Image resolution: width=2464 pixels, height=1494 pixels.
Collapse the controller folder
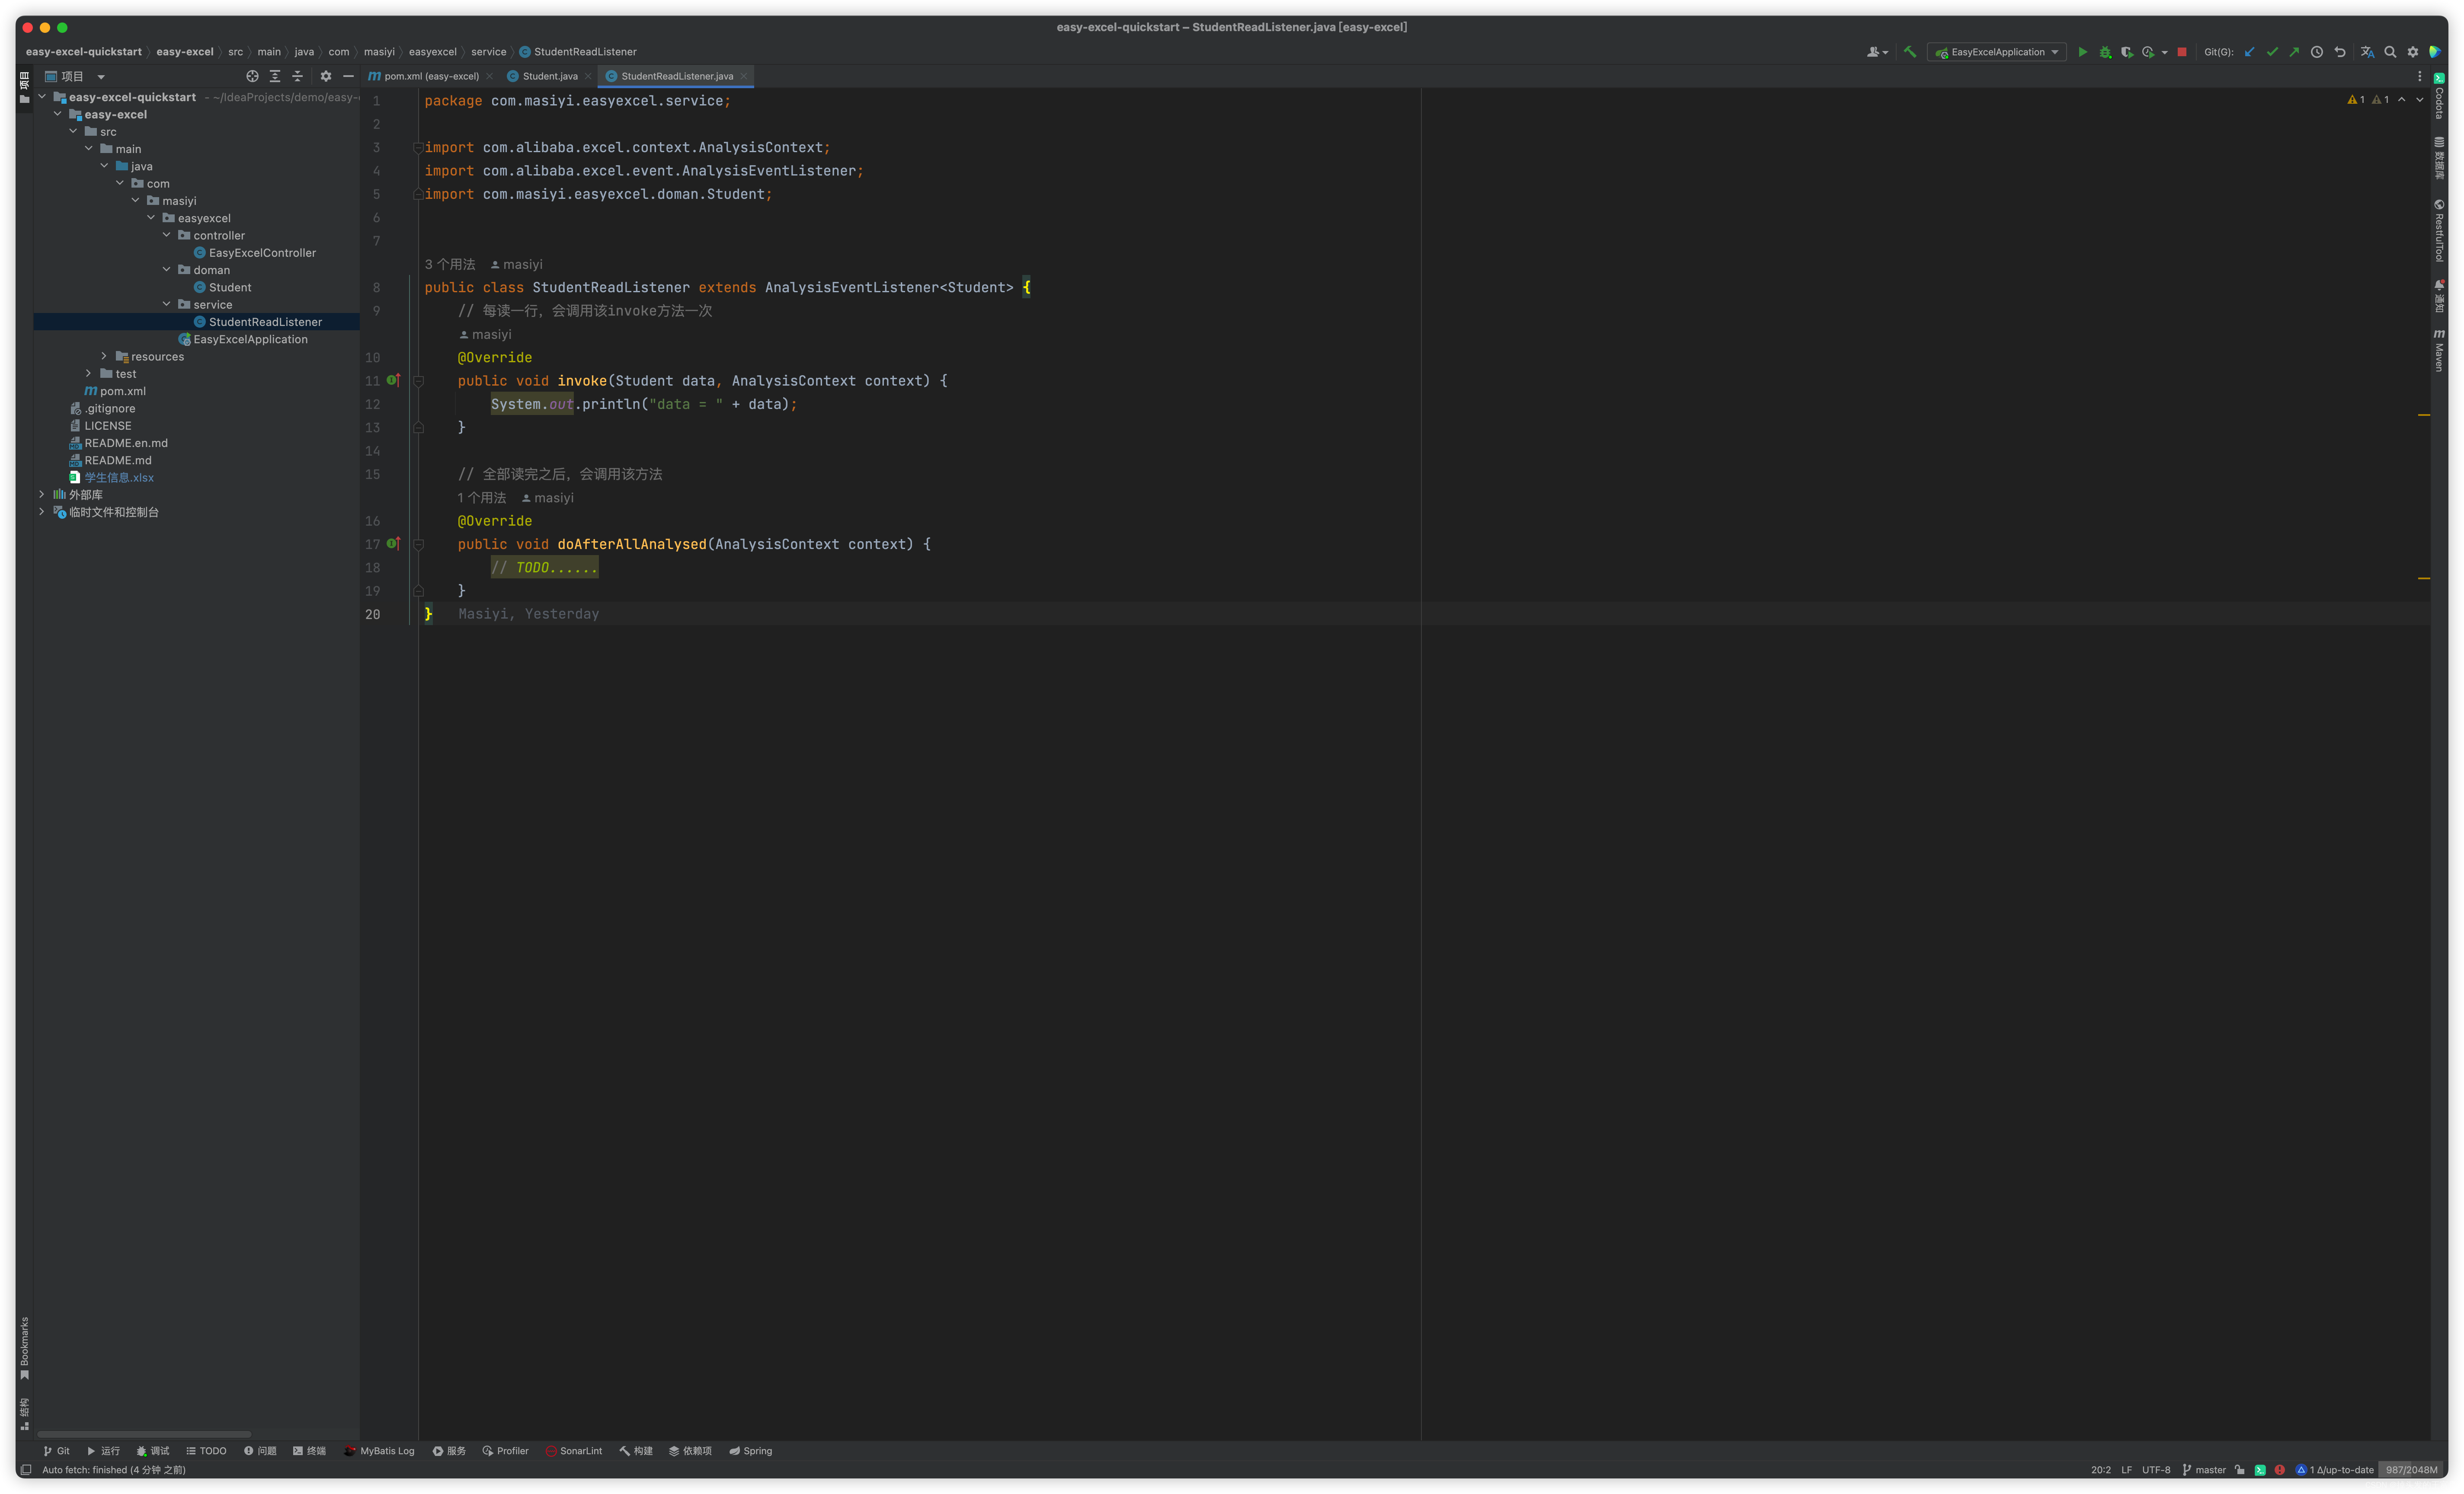(166, 235)
